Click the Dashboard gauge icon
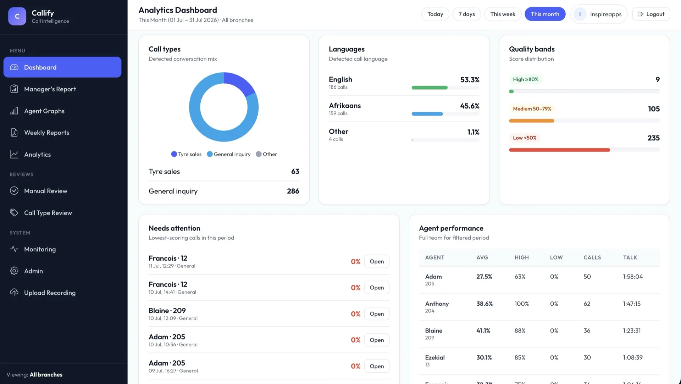Image resolution: width=681 pixels, height=384 pixels. [x=14, y=67]
